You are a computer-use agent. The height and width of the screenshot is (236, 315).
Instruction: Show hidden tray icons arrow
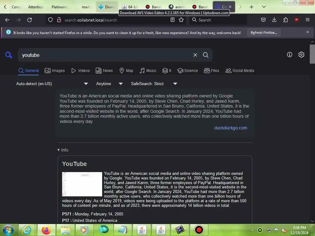tap(252, 230)
